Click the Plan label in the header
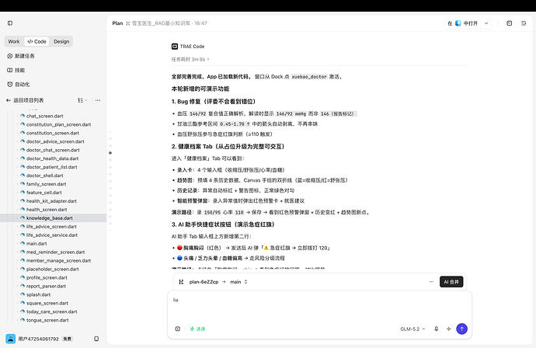This screenshot has width=536, height=348. pos(117,23)
